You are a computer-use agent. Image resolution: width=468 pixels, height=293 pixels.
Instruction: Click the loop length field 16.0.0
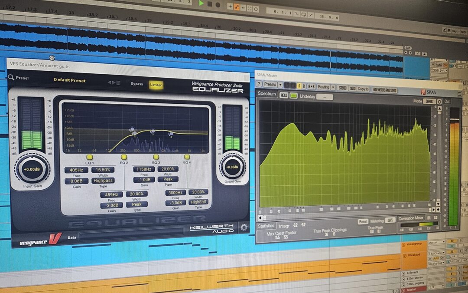(327, 17)
